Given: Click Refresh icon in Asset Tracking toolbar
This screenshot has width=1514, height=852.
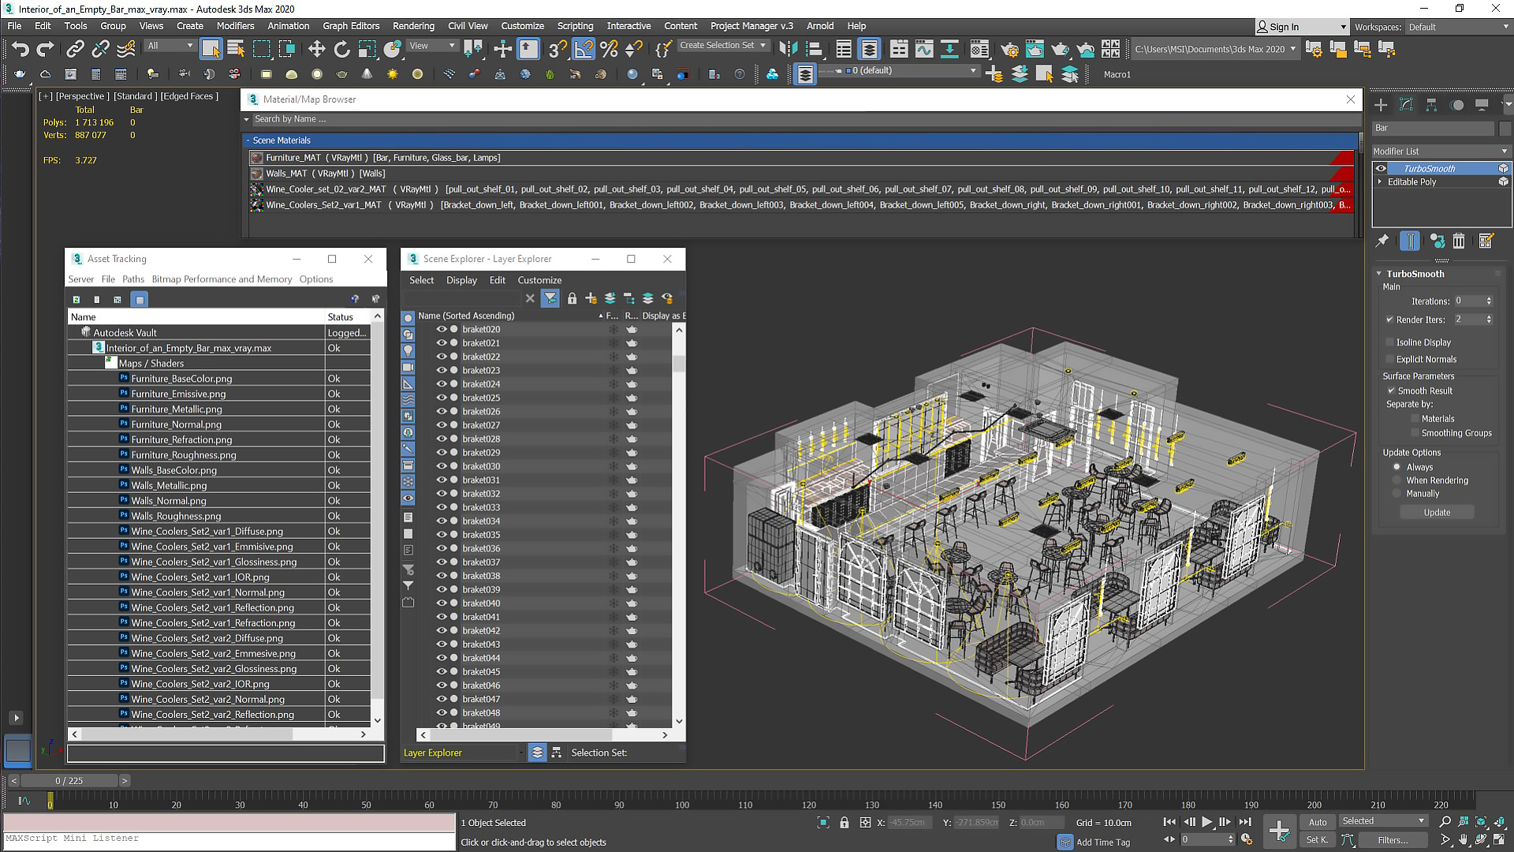Looking at the screenshot, I should (x=76, y=300).
